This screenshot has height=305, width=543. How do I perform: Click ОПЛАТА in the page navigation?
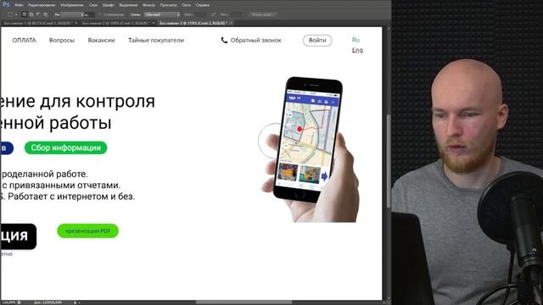pos(25,41)
